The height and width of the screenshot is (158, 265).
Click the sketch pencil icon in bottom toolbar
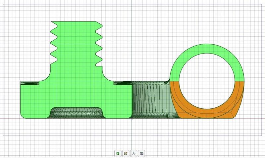click(126, 153)
